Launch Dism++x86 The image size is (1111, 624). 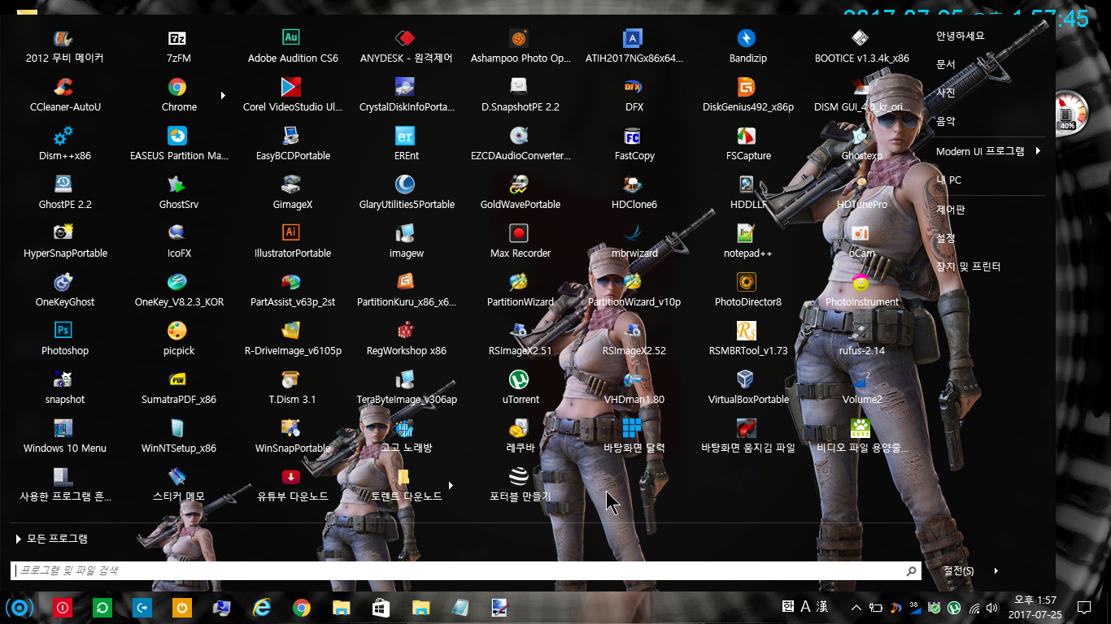[65, 145]
